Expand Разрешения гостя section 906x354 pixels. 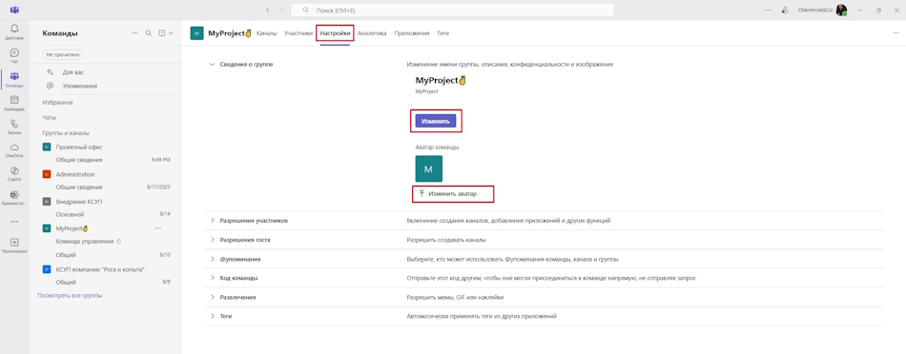coord(212,239)
